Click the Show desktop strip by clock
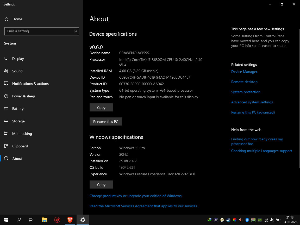 click(299, 220)
